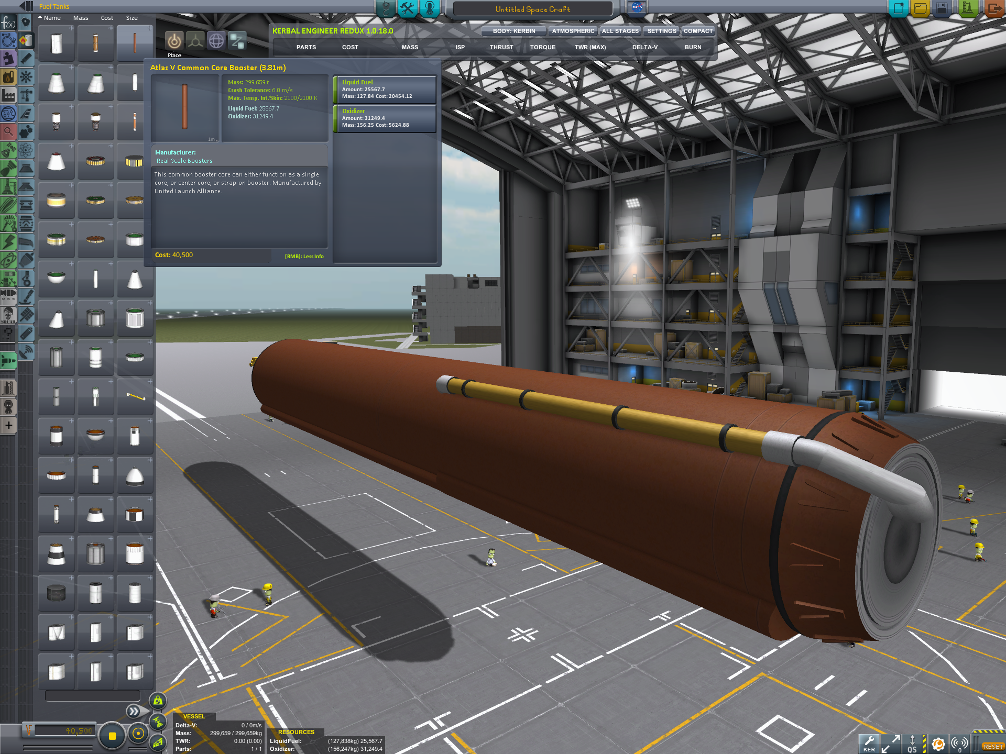Toggle symmetry mode button

pyautogui.click(x=112, y=736)
